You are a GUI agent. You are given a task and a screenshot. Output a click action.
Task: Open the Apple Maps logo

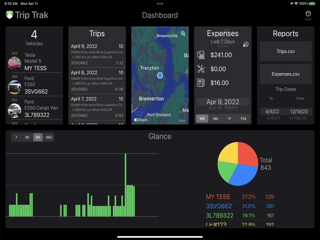pos(141,120)
